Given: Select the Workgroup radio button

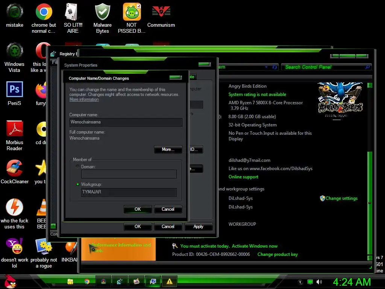Looking at the screenshot, I should (77, 184).
